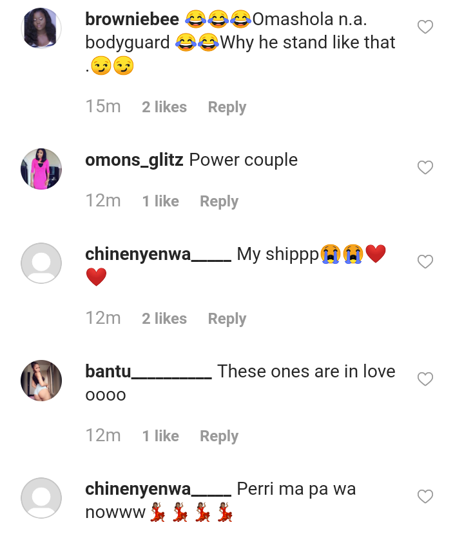464x538 pixels.
Task: View the 1 like on bantu's comment
Action: coord(160,436)
